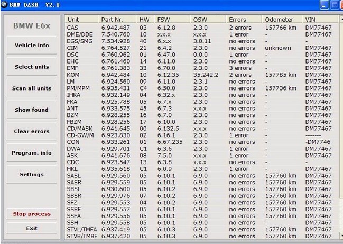Click the OSW column header
Screen dimensions: 343x244
click(208, 19)
